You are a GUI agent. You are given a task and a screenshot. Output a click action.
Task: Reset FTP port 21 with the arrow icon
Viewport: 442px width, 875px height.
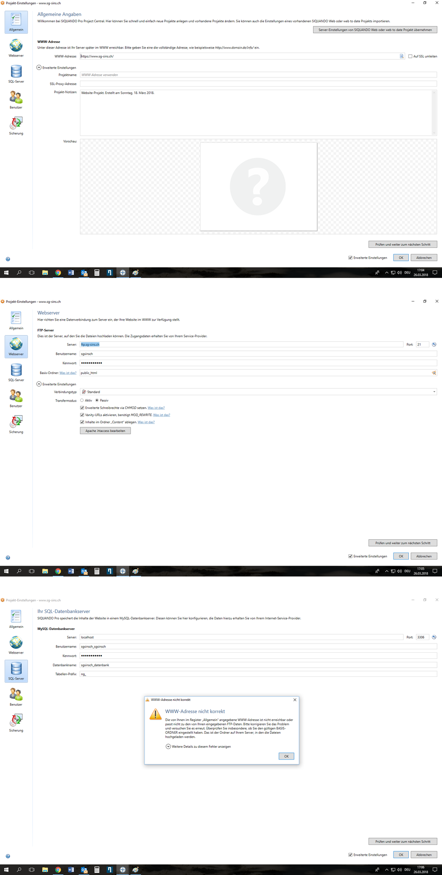[x=434, y=345]
